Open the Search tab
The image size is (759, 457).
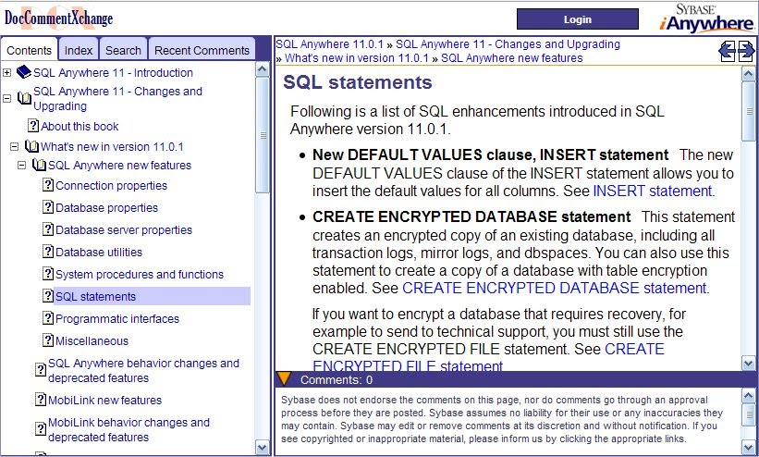coord(123,49)
